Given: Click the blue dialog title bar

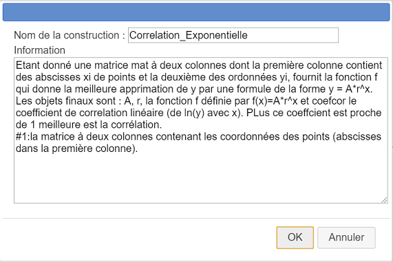Looking at the screenshot, I should click(196, 12).
